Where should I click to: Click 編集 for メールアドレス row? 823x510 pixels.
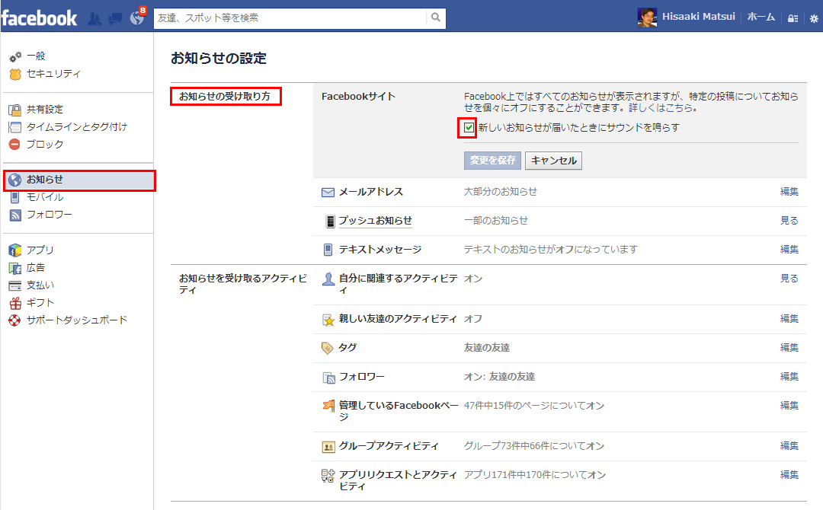(789, 191)
